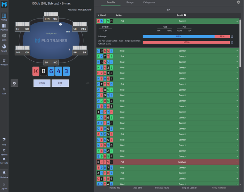Collapse the expanded AAJ98 hand row
The height and width of the screenshot is (192, 244).
coord(237,21)
